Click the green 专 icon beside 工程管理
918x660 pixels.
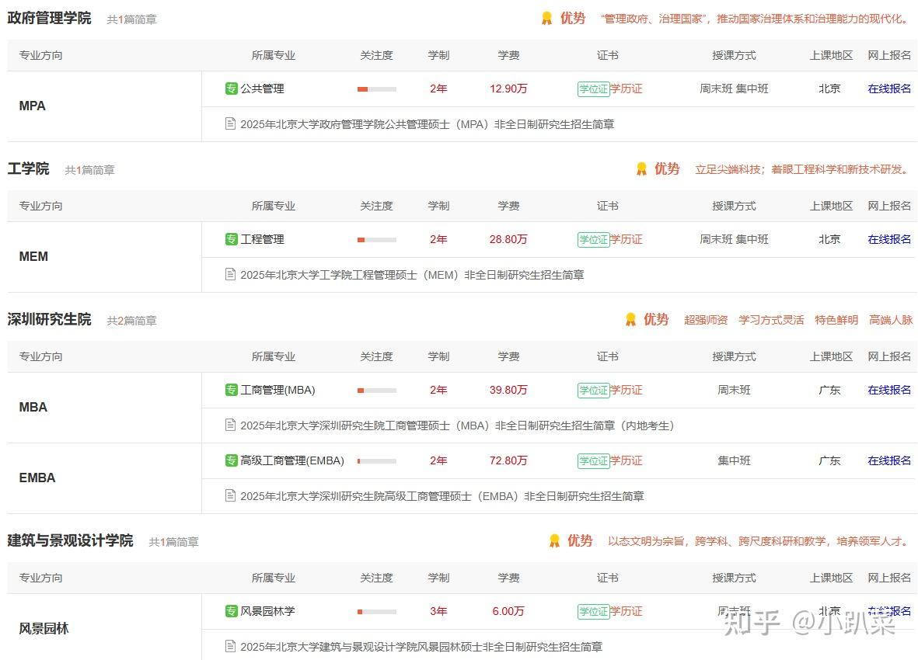tap(232, 239)
